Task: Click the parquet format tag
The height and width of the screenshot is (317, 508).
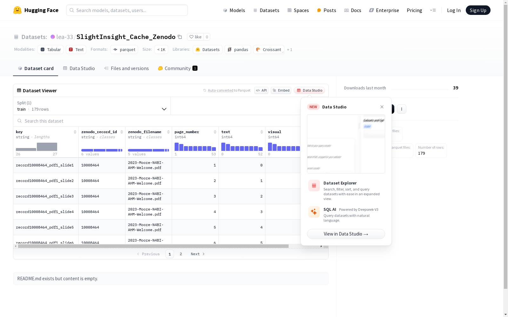Action: (124, 49)
